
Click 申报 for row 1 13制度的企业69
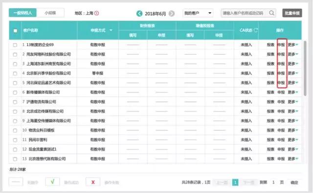pos(281,45)
